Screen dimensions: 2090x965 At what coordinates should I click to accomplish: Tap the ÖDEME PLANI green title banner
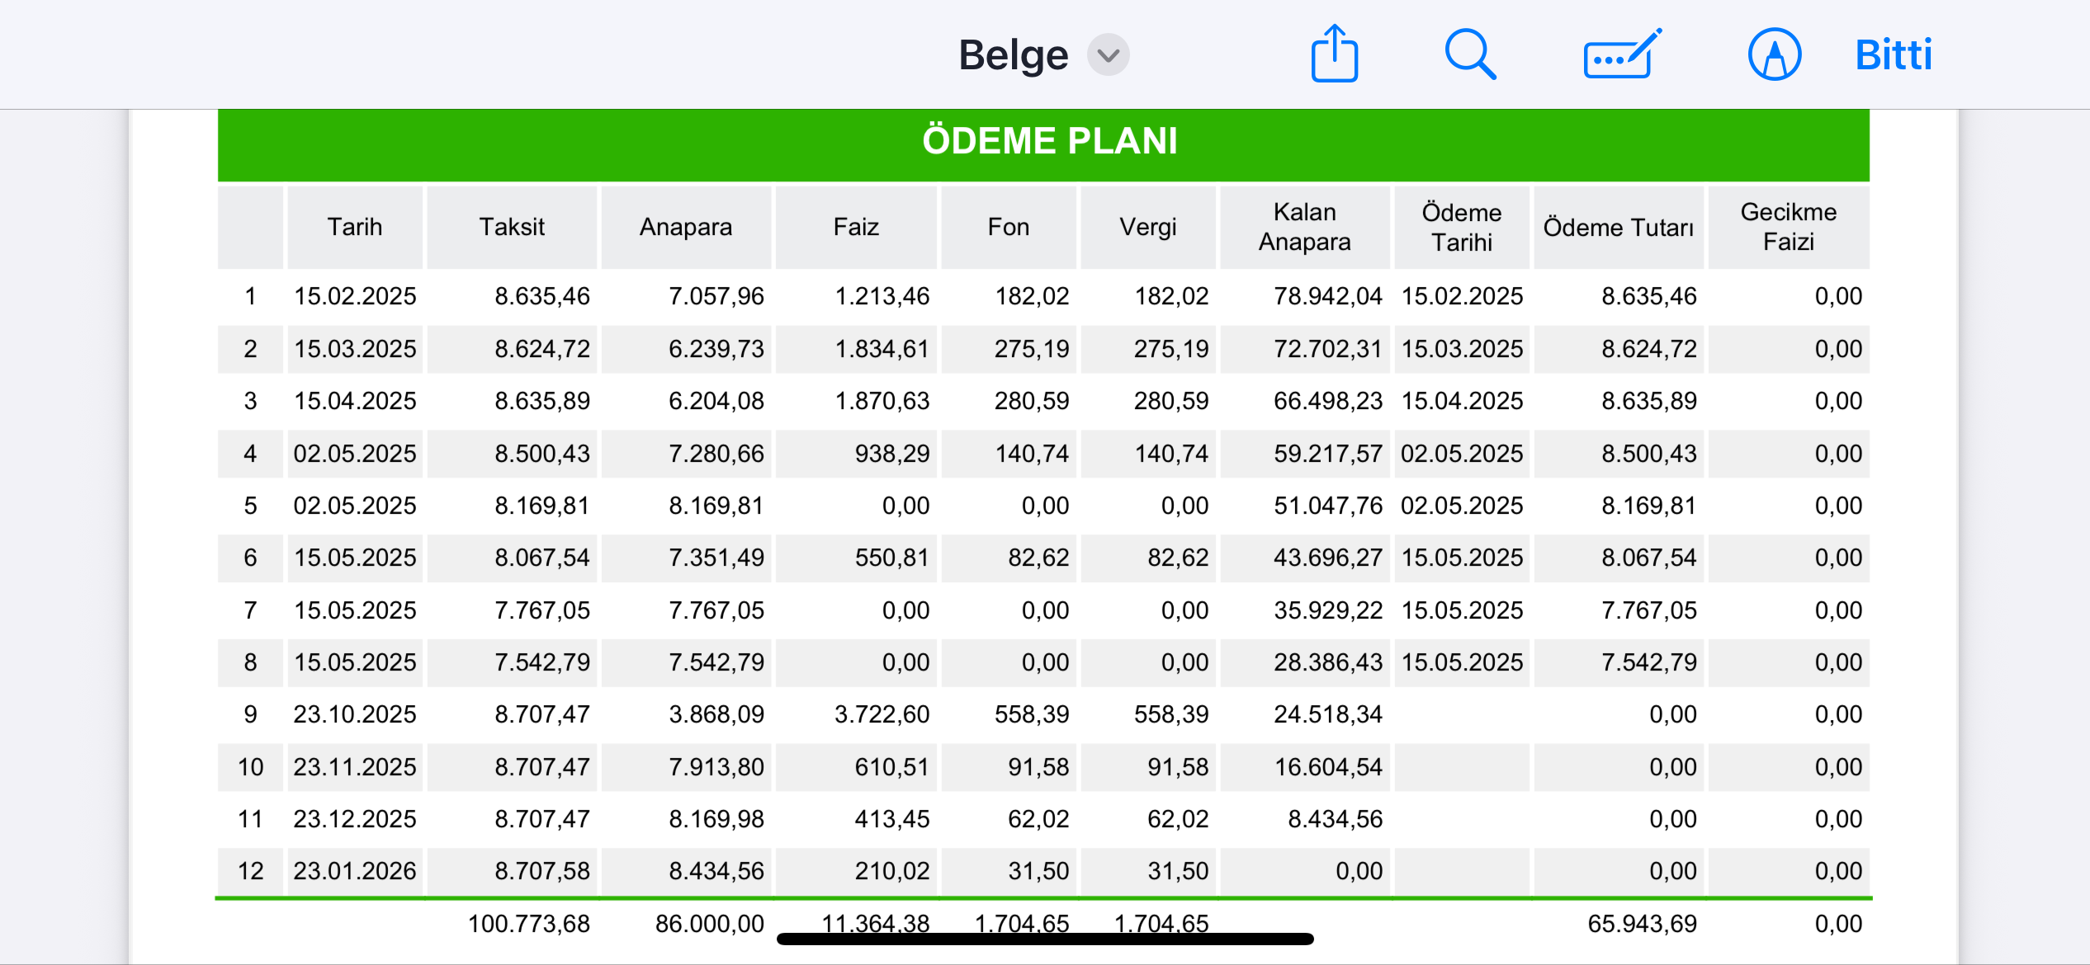tap(1043, 141)
